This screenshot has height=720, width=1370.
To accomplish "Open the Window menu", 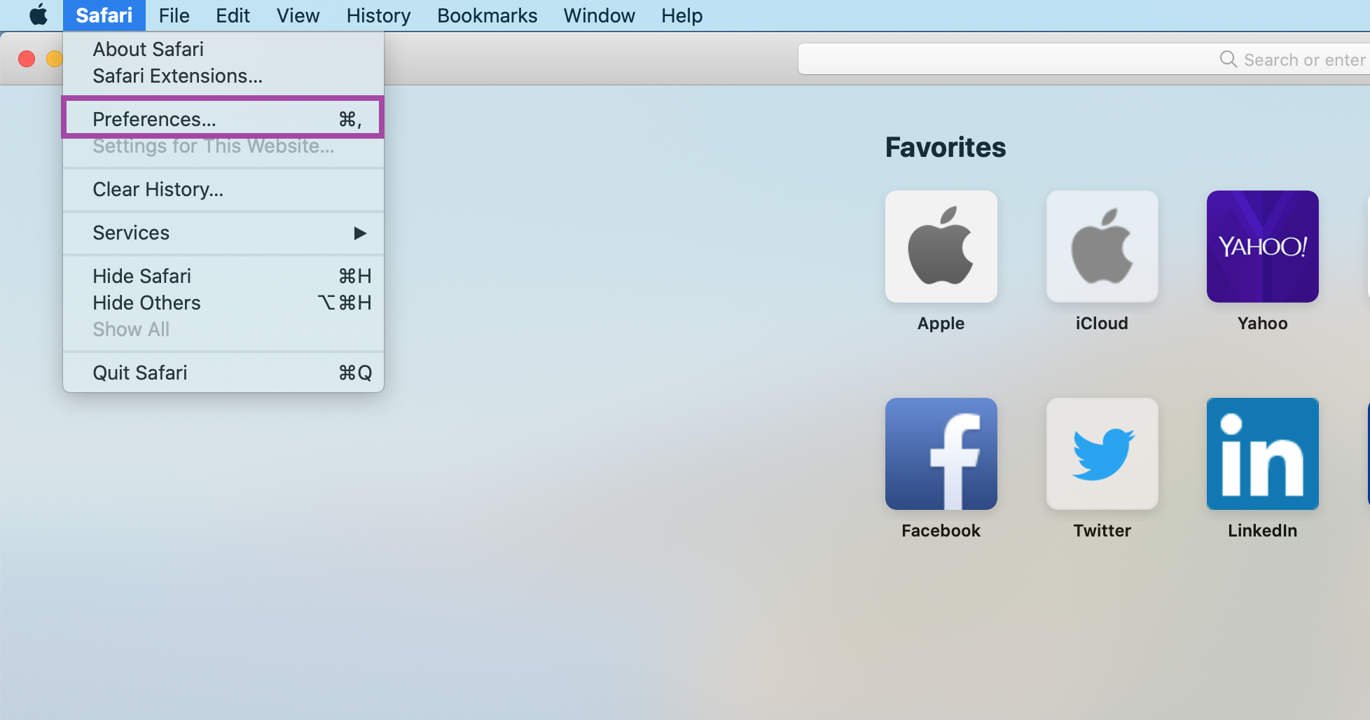I will (599, 15).
